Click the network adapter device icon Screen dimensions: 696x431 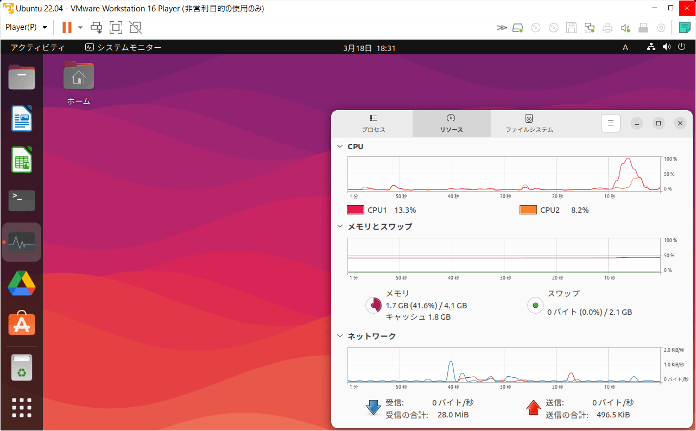coord(589,28)
